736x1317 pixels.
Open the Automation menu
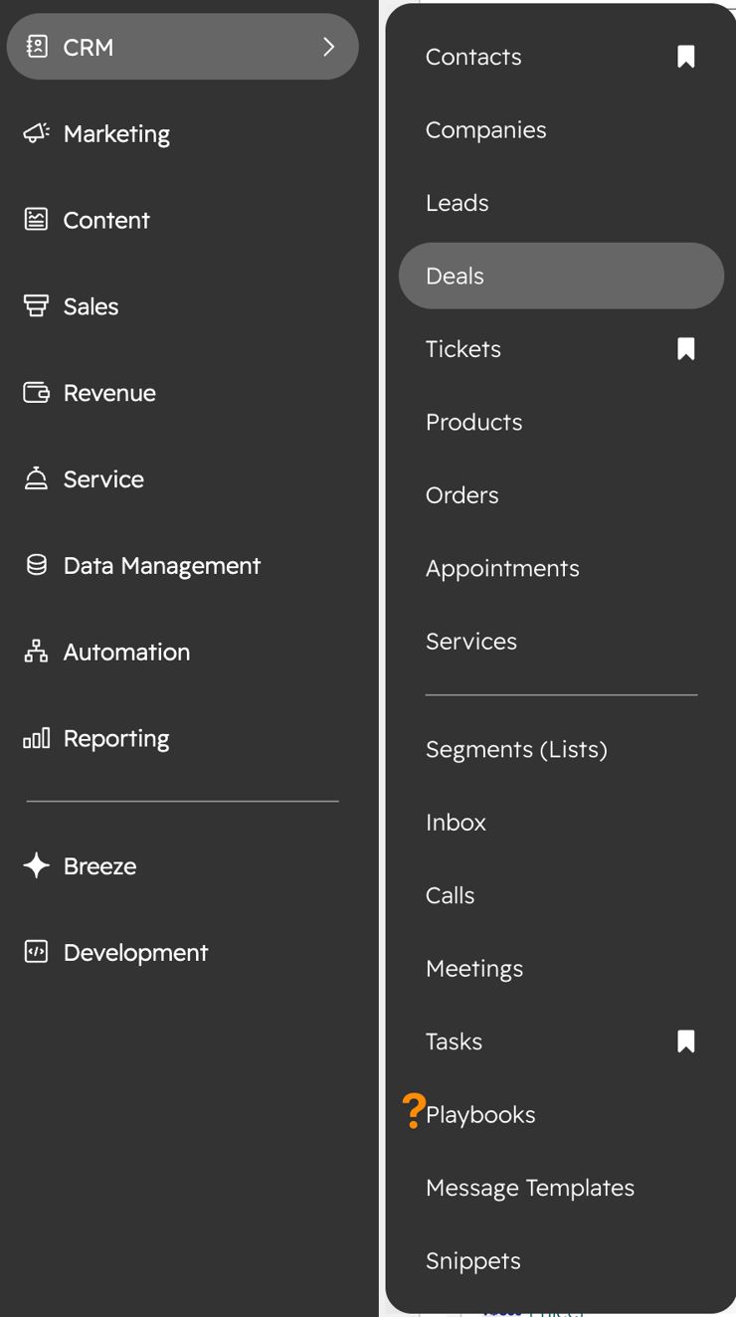coord(183,652)
